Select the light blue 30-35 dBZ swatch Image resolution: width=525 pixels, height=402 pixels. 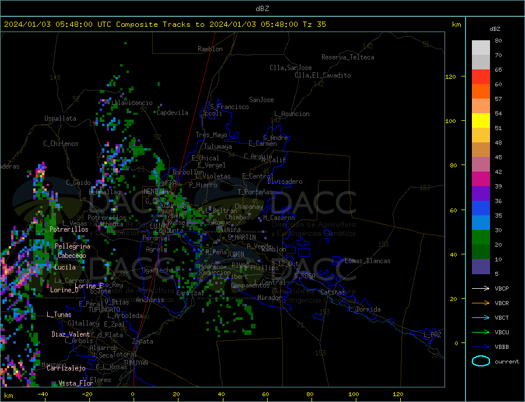pyautogui.click(x=481, y=223)
